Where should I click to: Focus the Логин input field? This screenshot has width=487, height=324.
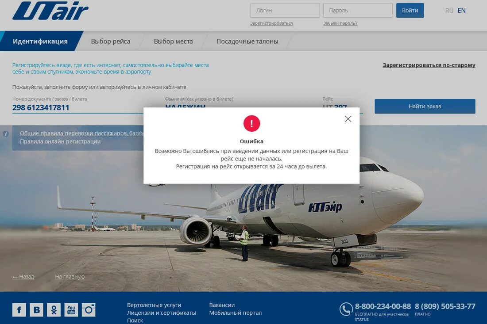285,11
